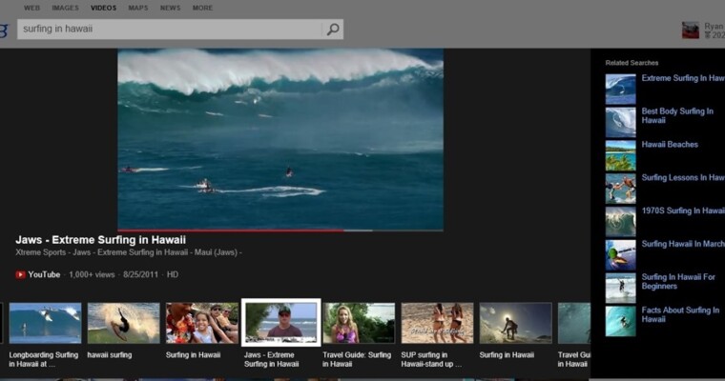This screenshot has height=381, width=725.
Task: Click the search magnifier icon
Action: pyautogui.click(x=332, y=30)
